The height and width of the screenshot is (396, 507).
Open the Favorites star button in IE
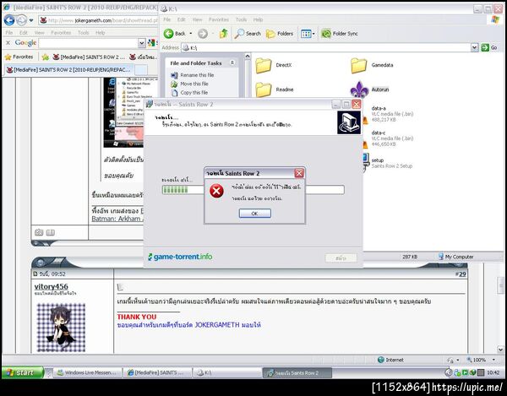click(x=19, y=57)
